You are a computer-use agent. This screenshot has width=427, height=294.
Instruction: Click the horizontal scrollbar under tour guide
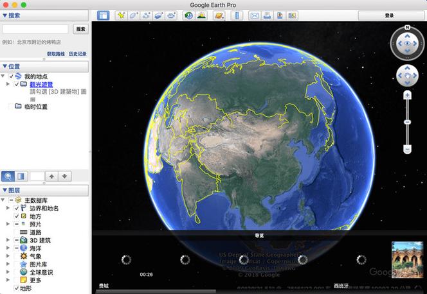pyautogui.click(x=156, y=291)
